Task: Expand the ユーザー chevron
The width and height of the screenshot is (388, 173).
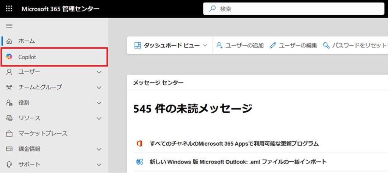Action: 99,72
